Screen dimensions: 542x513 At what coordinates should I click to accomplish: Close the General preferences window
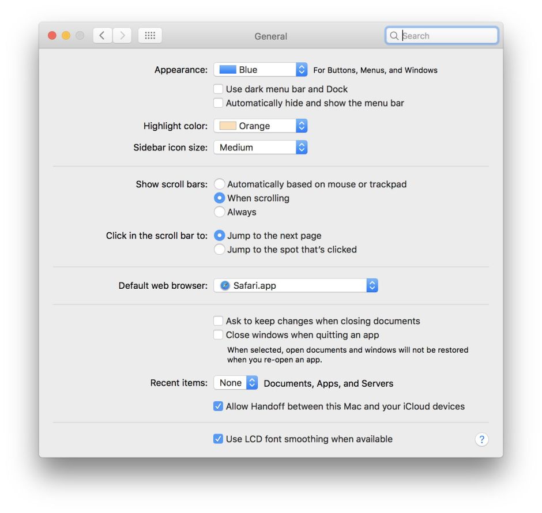52,36
